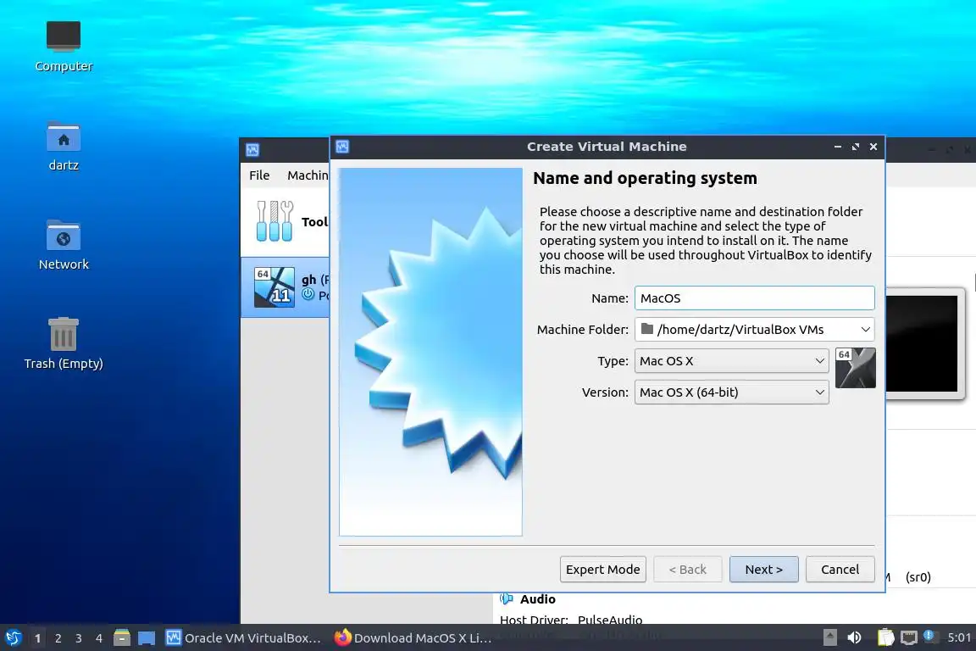Switch to virtual desktop 1
Screen dimensions: 976x651
pos(38,638)
